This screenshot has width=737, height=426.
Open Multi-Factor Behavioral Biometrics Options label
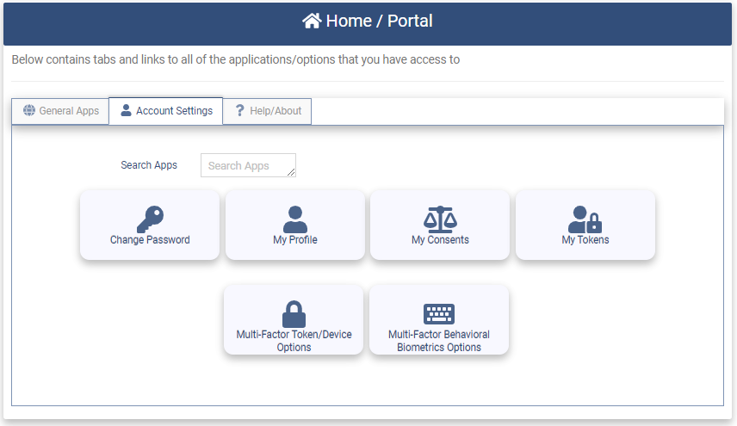pos(439,341)
